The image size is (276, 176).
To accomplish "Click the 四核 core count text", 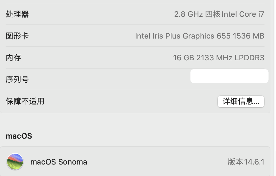I will point(213,14).
